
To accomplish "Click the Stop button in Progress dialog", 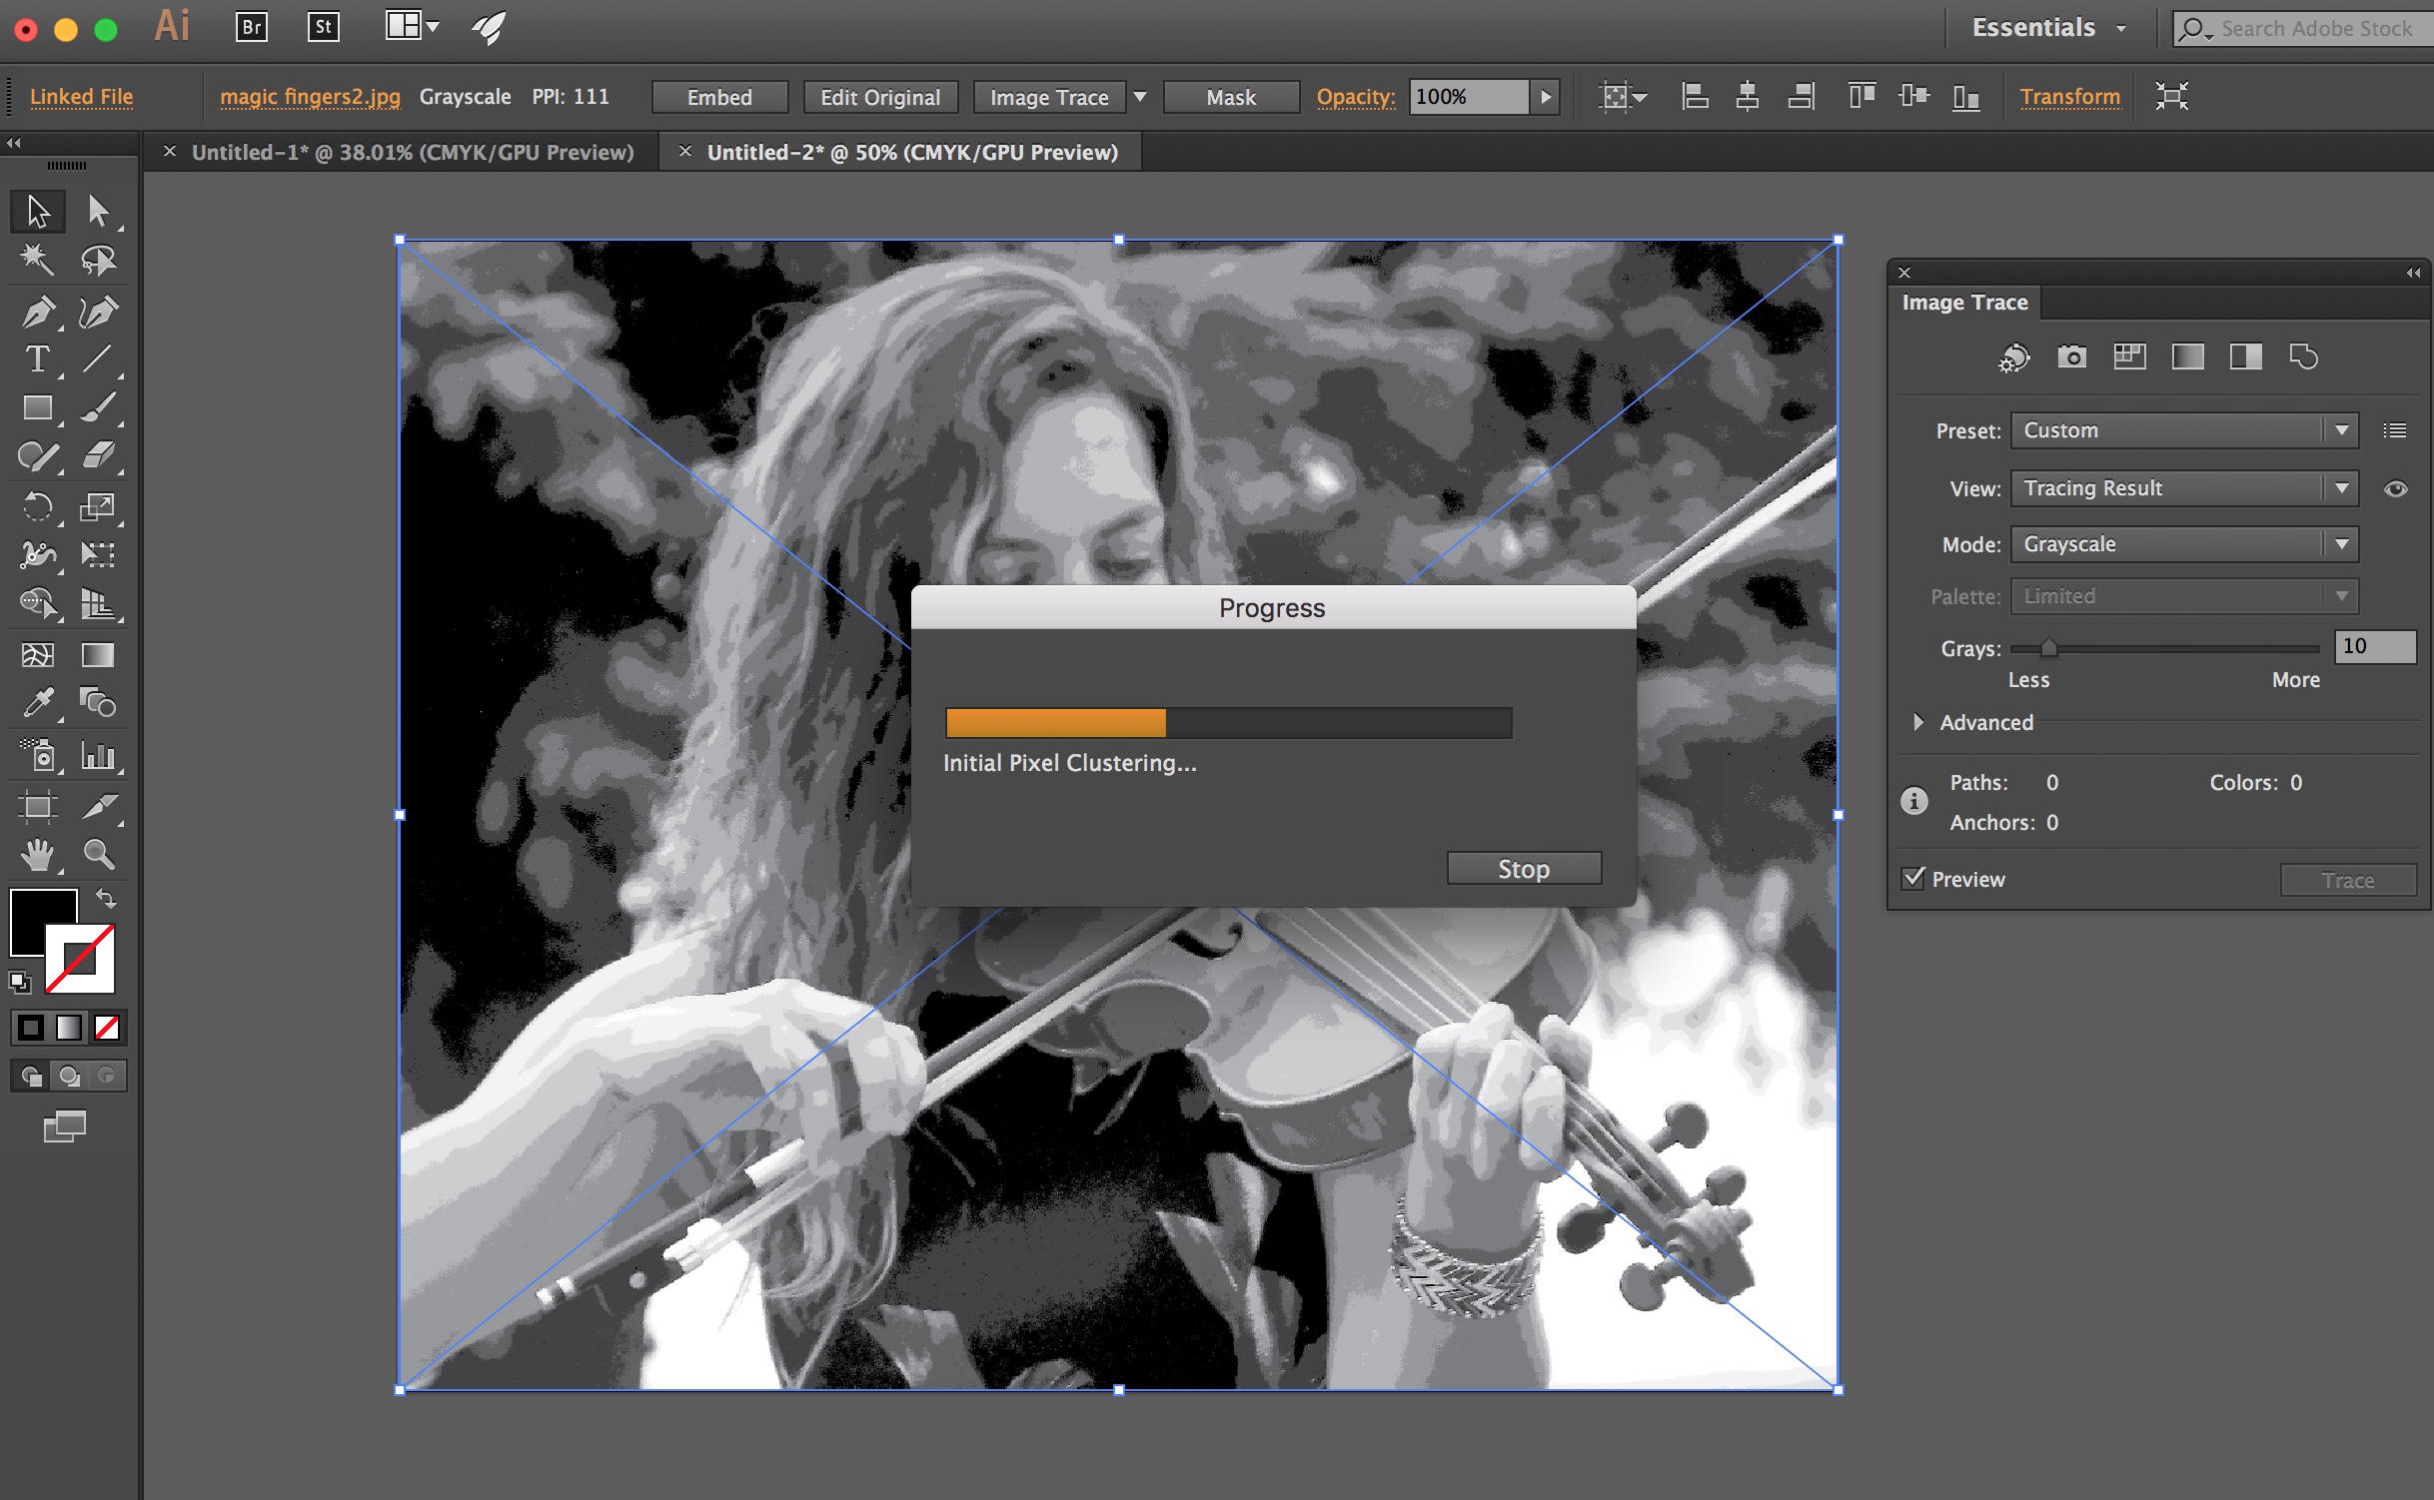I will (1524, 869).
